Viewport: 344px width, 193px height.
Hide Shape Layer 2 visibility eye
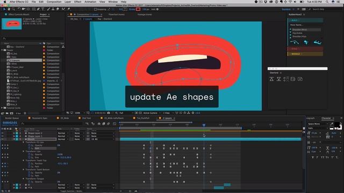click(2, 133)
